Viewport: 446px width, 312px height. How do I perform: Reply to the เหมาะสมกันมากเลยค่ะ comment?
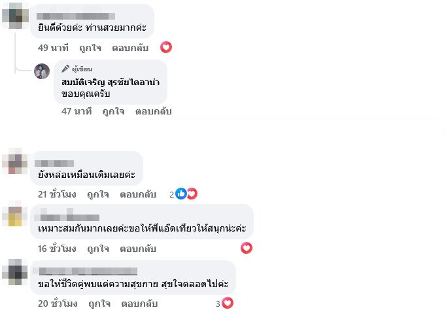pyautogui.click(x=138, y=249)
